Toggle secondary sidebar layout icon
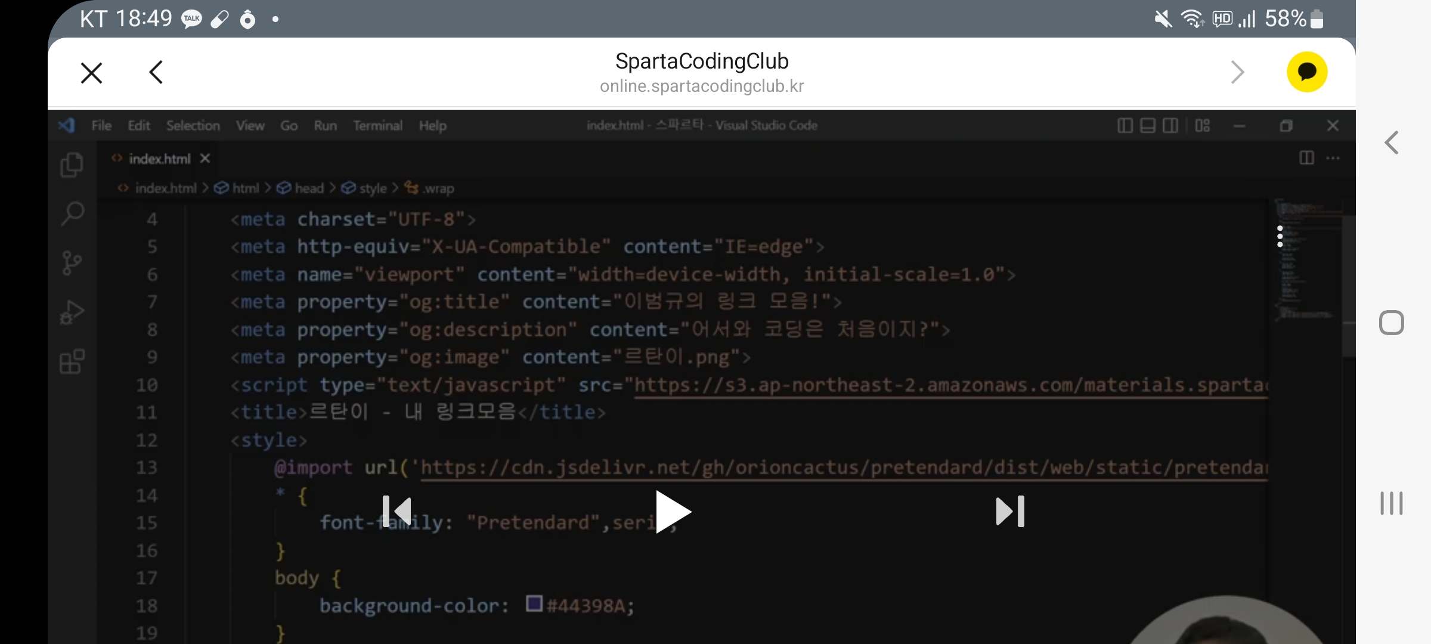This screenshot has width=1431, height=644. coord(1170,125)
